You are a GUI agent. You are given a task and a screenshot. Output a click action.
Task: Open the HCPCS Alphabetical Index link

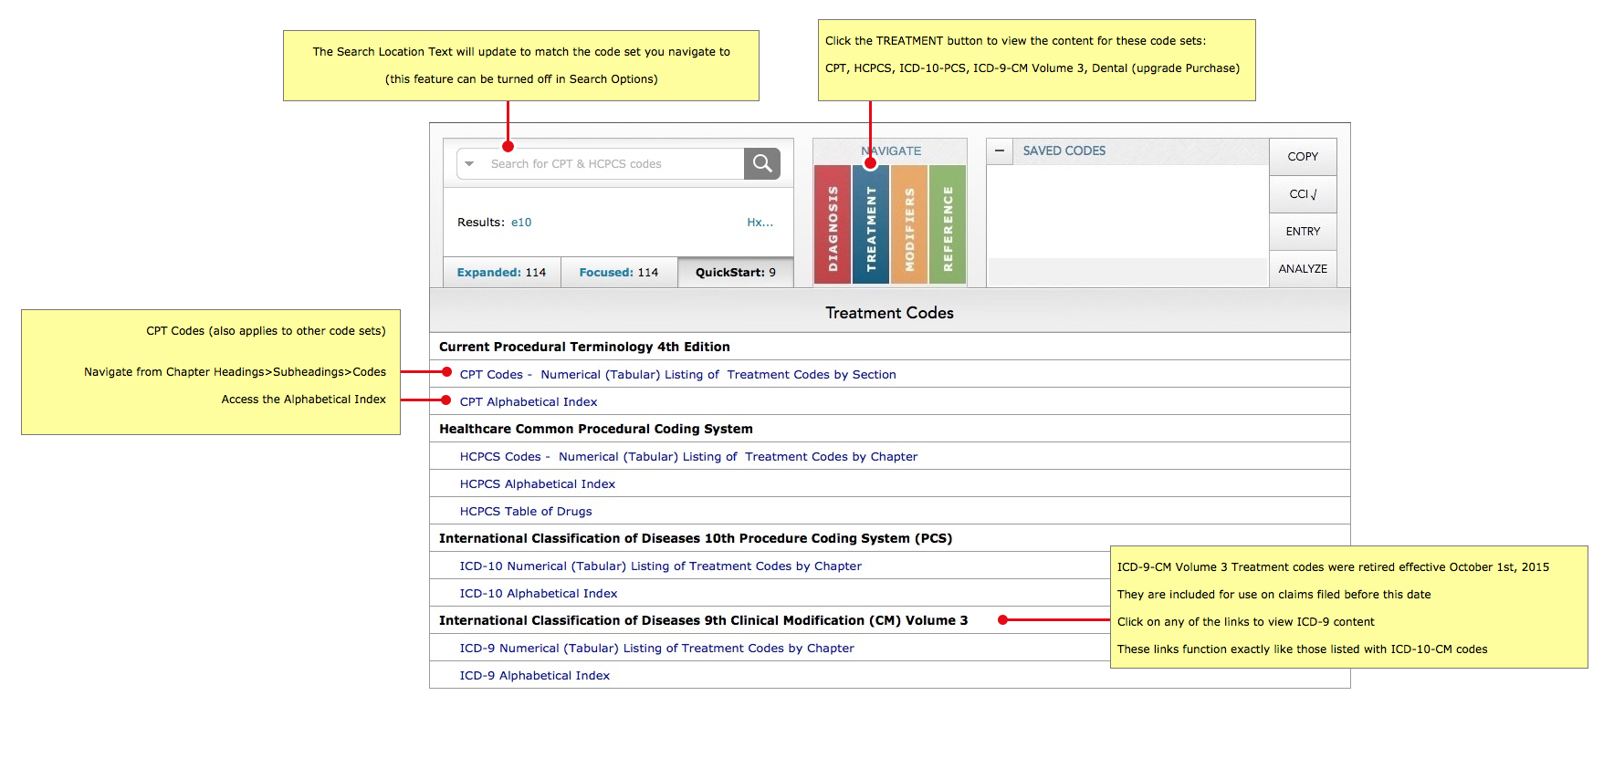pyautogui.click(x=538, y=484)
